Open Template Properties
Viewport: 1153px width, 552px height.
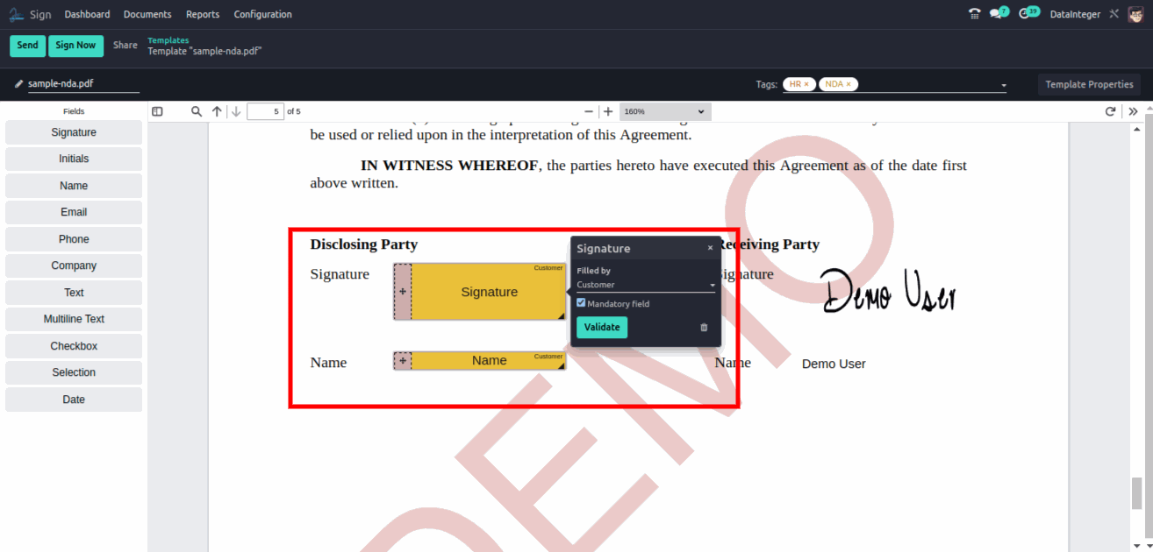(x=1089, y=84)
